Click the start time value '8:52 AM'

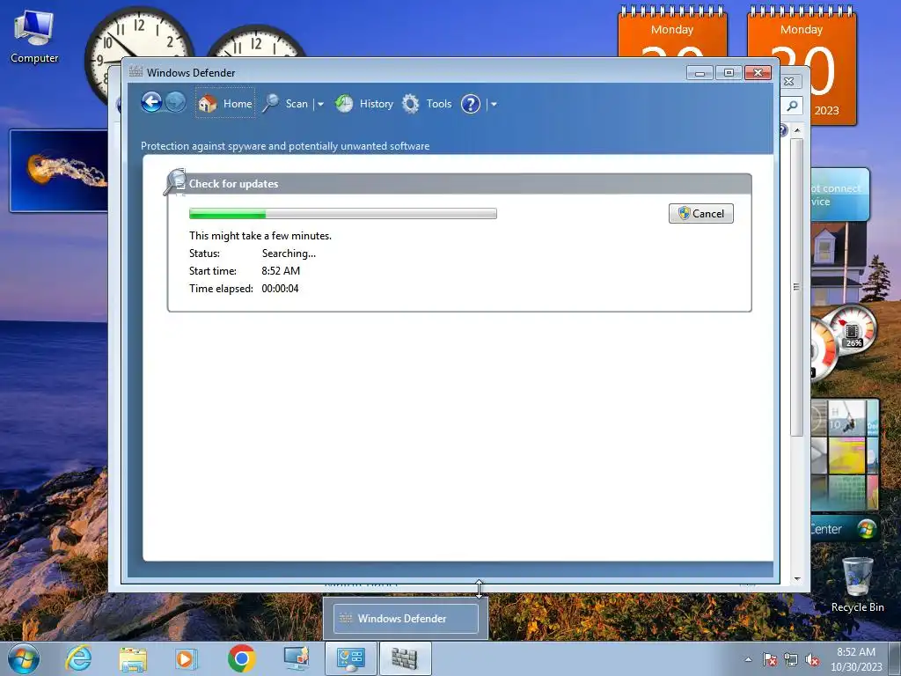pos(281,271)
